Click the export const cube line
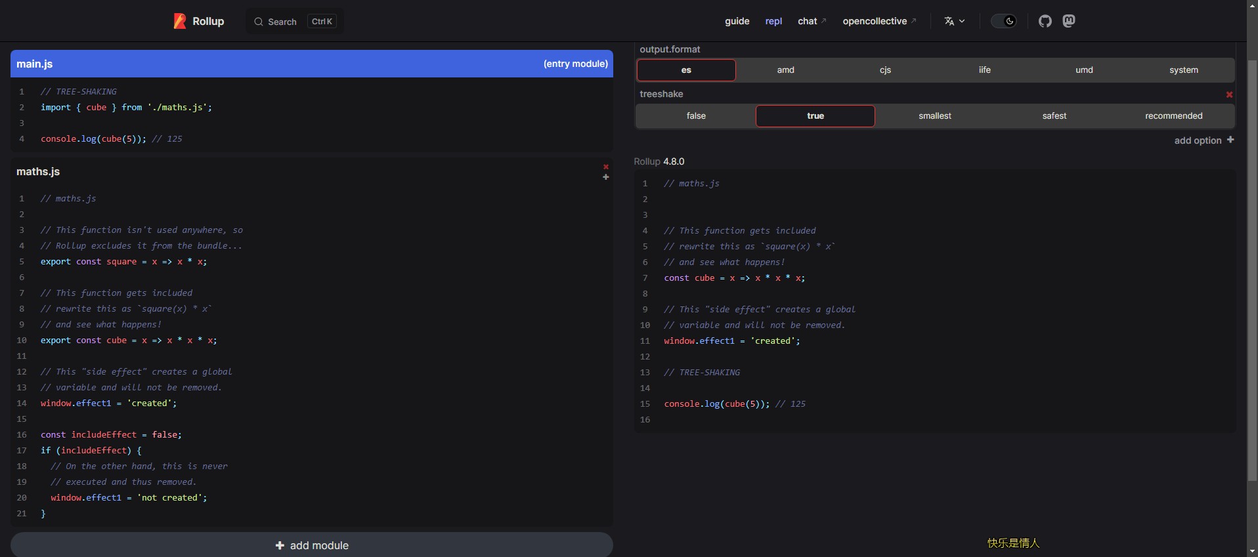 coord(129,340)
